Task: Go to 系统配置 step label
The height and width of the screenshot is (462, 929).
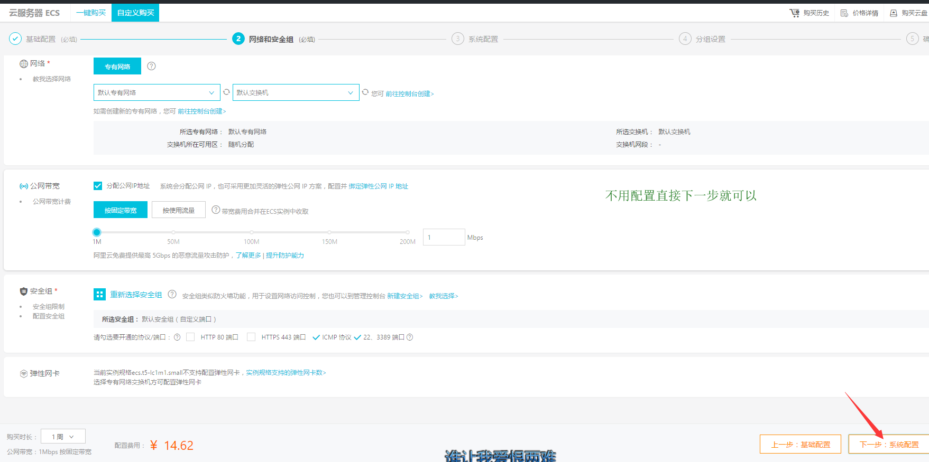Action: [x=483, y=39]
